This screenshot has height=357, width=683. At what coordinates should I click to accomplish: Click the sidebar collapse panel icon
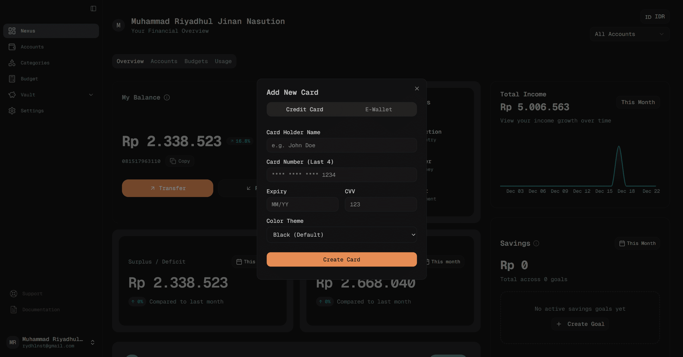[93, 9]
